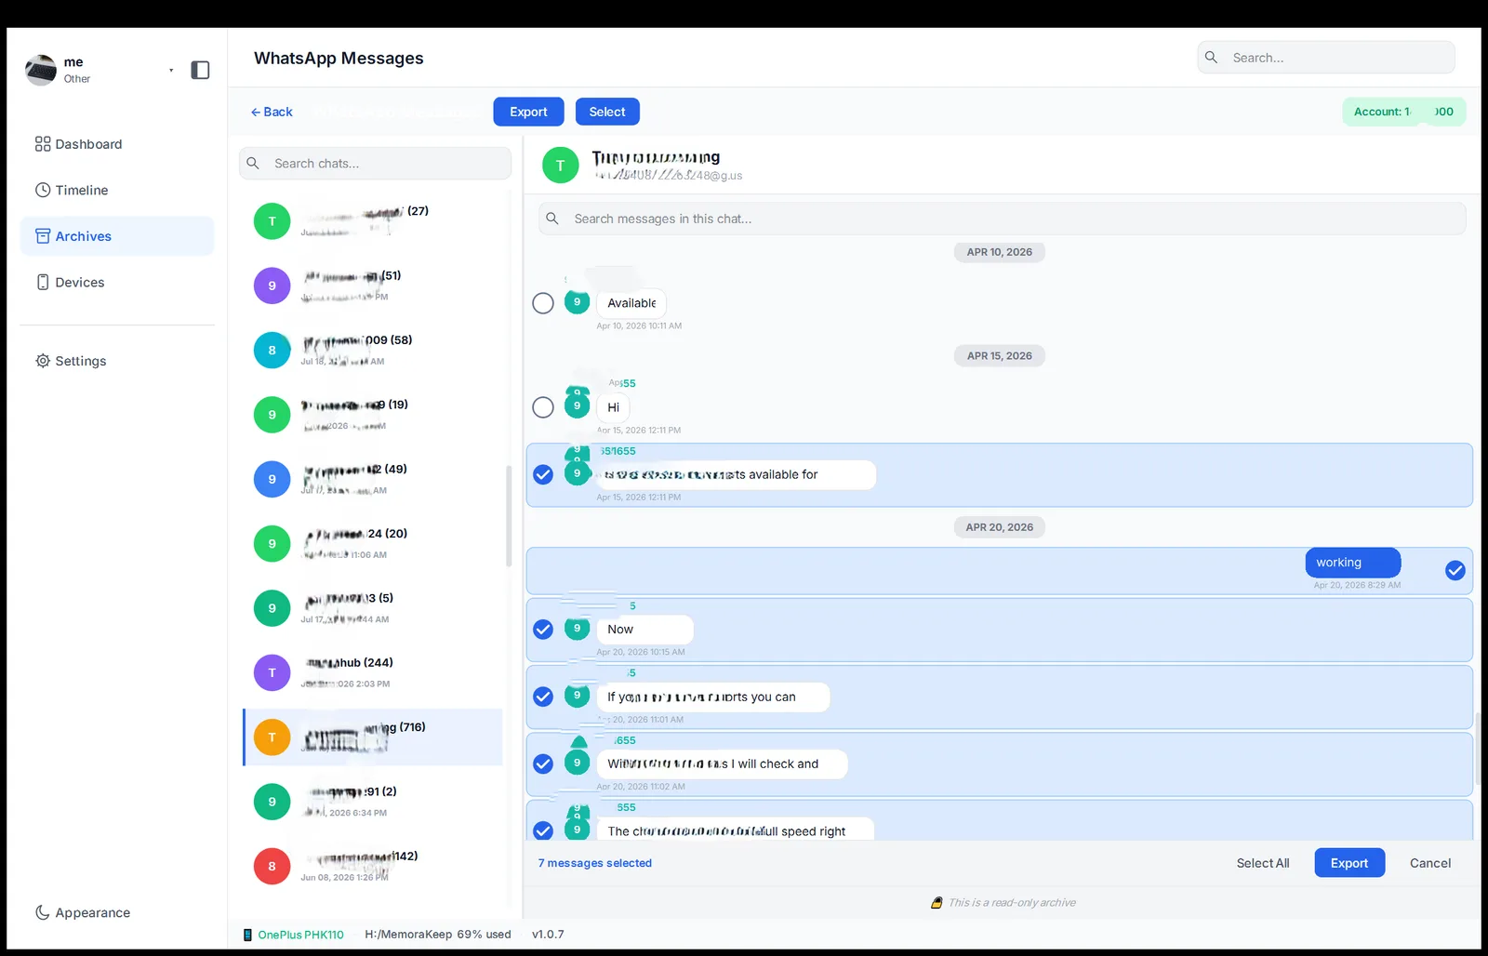
Task: Uncheck the 'I will check and' message
Action: pyautogui.click(x=543, y=763)
